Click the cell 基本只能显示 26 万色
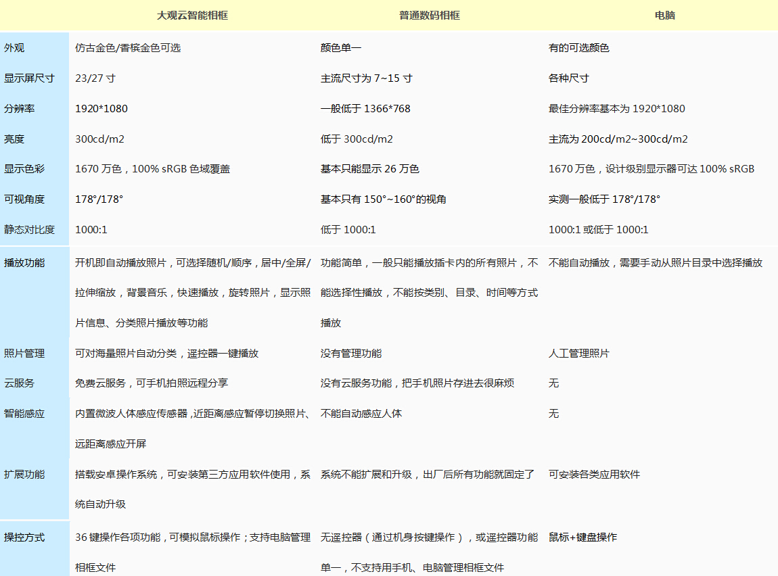 [369, 169]
